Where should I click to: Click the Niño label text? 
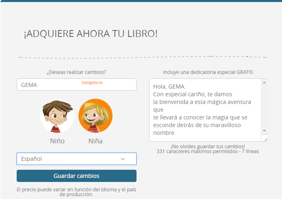pos(57,141)
